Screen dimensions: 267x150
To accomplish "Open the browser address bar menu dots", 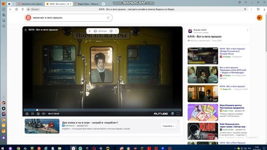I will 251,9.
